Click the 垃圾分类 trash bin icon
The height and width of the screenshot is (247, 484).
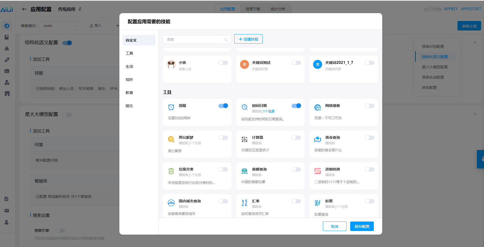coord(171,171)
